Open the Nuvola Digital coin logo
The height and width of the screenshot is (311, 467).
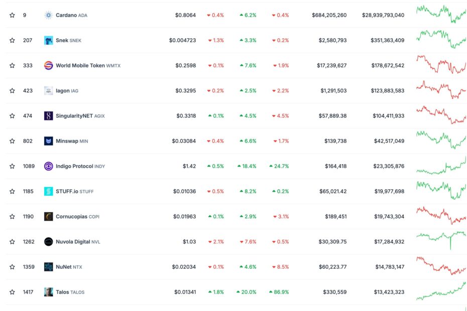pos(48,242)
